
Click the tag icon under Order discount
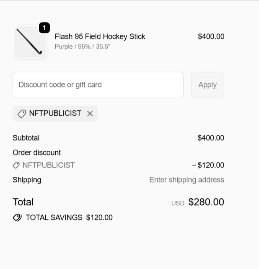tap(16, 165)
